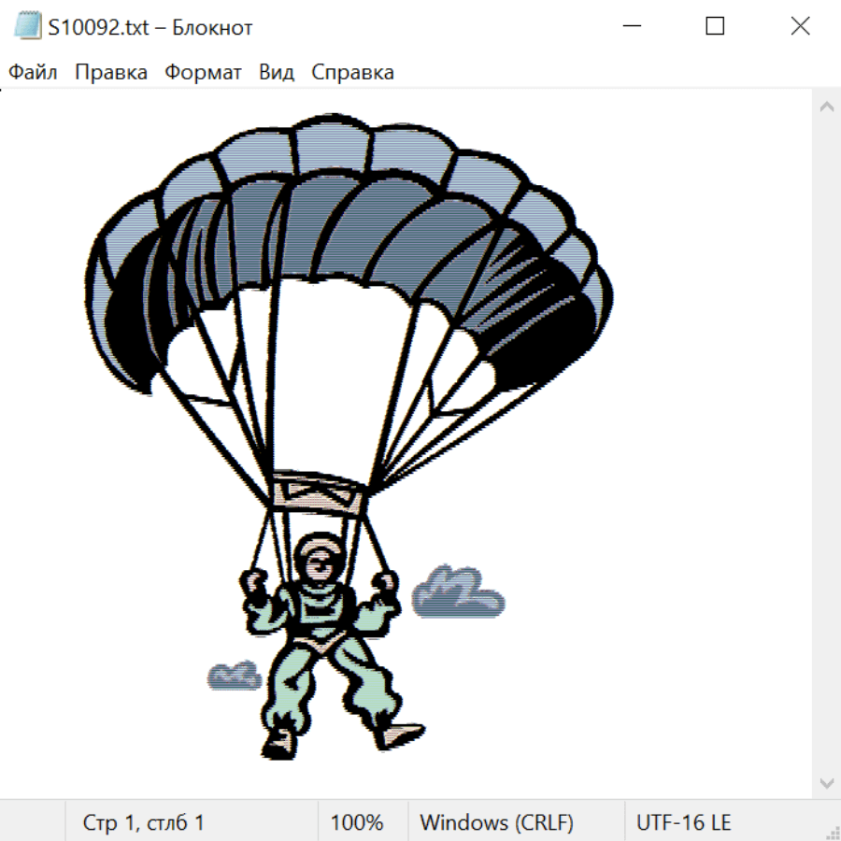Close the S10092.txt Notepad window
This screenshot has height=841, width=841.
[x=800, y=27]
